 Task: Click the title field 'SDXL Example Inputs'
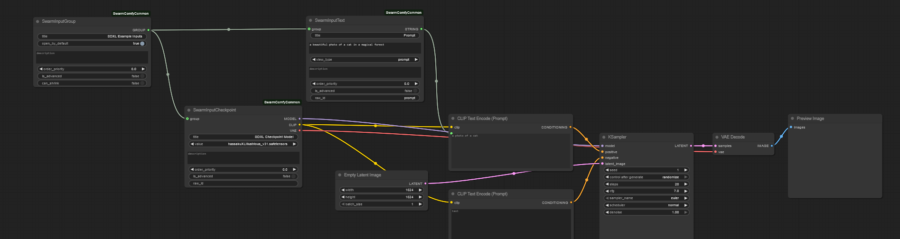(x=92, y=37)
